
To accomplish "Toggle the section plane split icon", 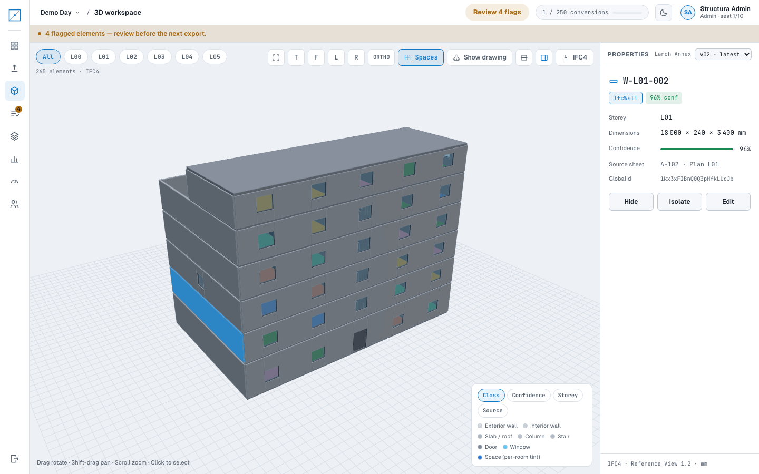I will tap(524, 57).
